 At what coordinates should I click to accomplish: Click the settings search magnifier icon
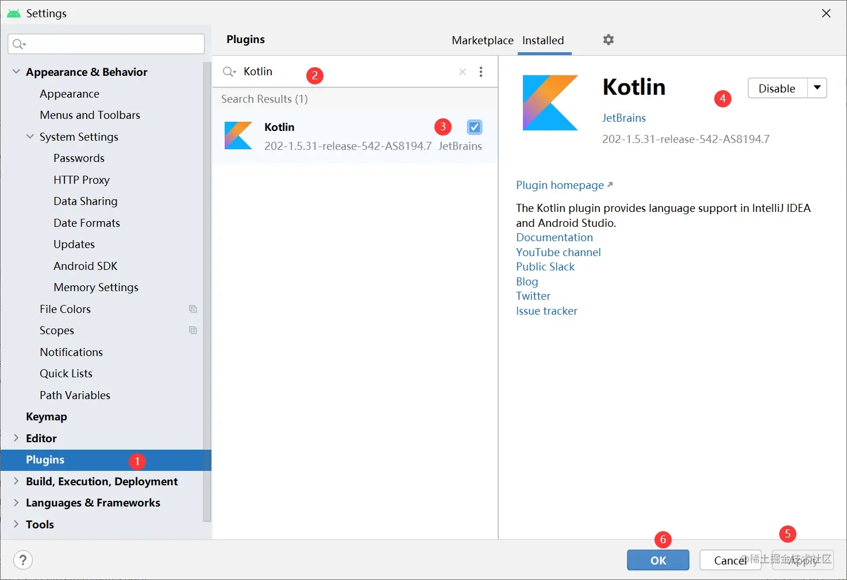click(19, 44)
